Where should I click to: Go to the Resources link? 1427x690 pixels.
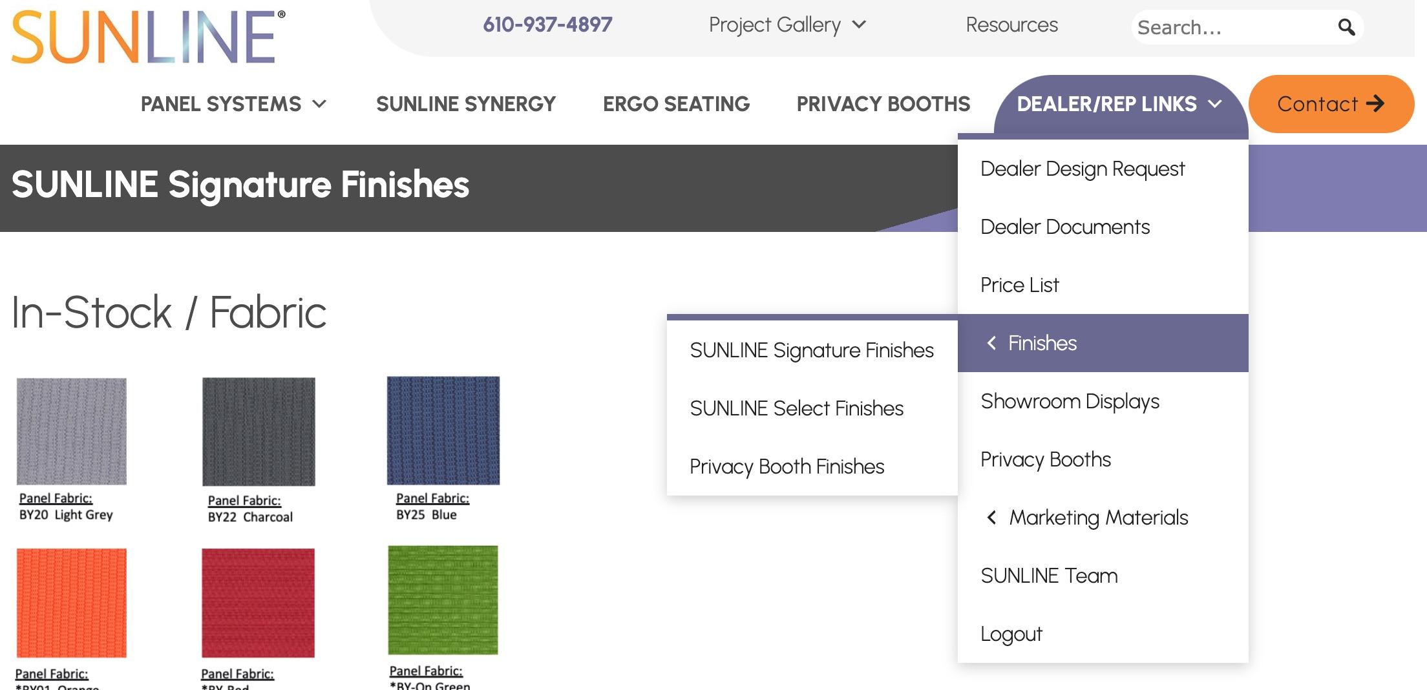pyautogui.click(x=1011, y=25)
